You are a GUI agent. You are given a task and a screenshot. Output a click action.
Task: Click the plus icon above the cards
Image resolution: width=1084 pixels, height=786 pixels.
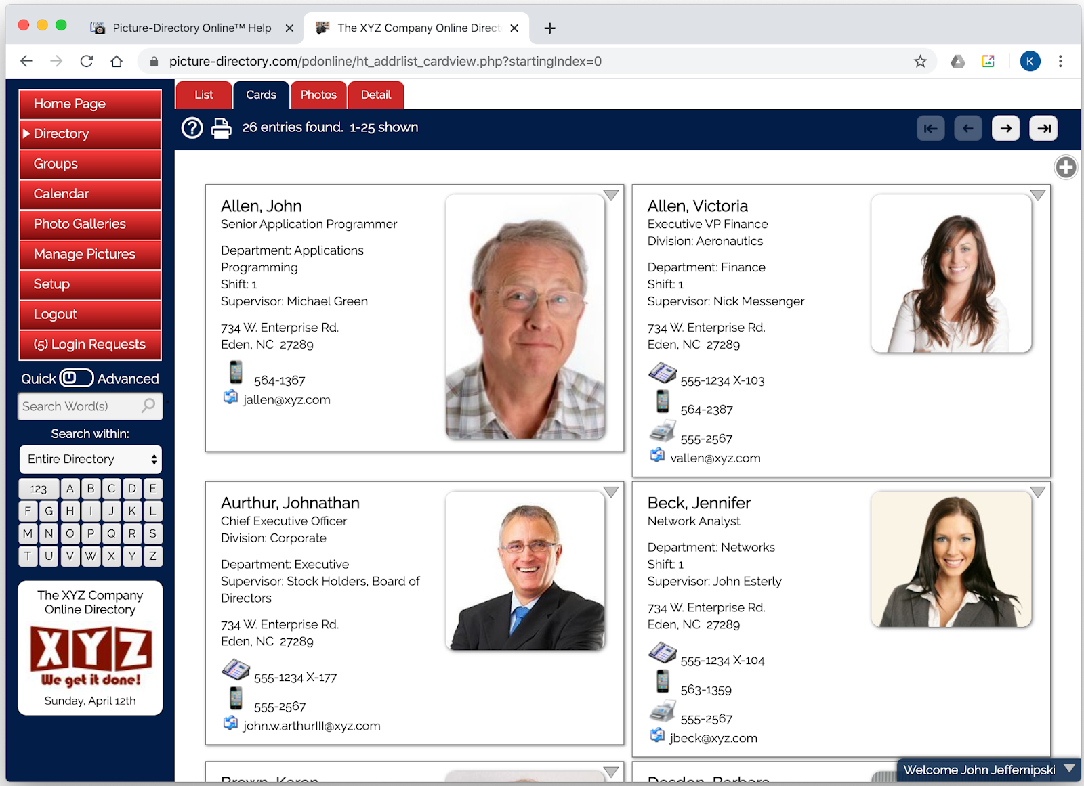[1065, 167]
